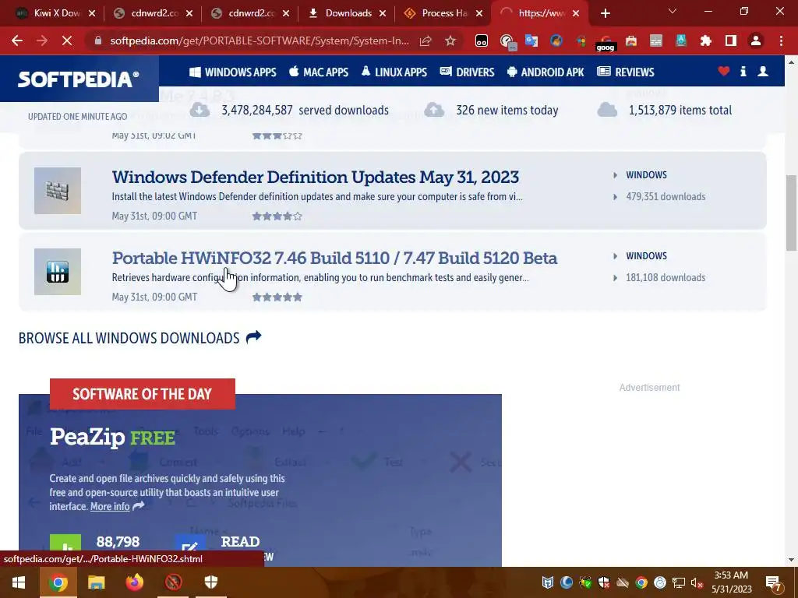Open File Explorer from the taskbar
The width and height of the screenshot is (798, 598).
coord(96,582)
